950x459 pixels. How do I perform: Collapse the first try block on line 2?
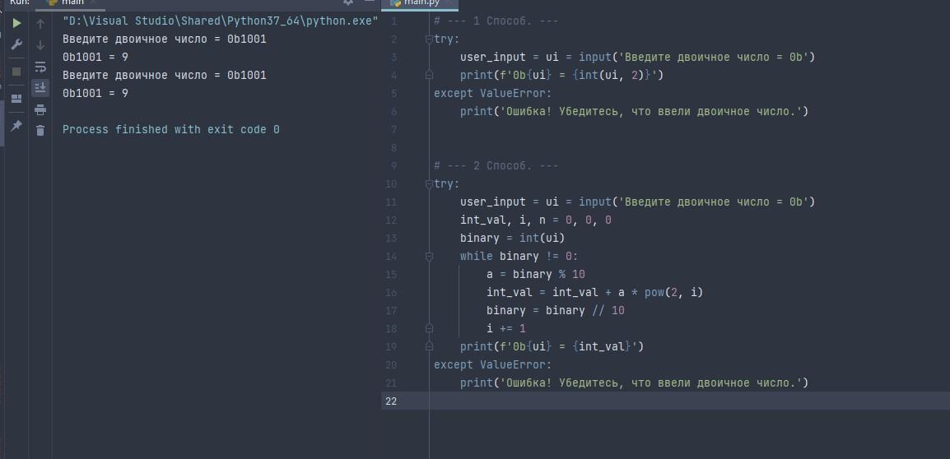[429, 39]
